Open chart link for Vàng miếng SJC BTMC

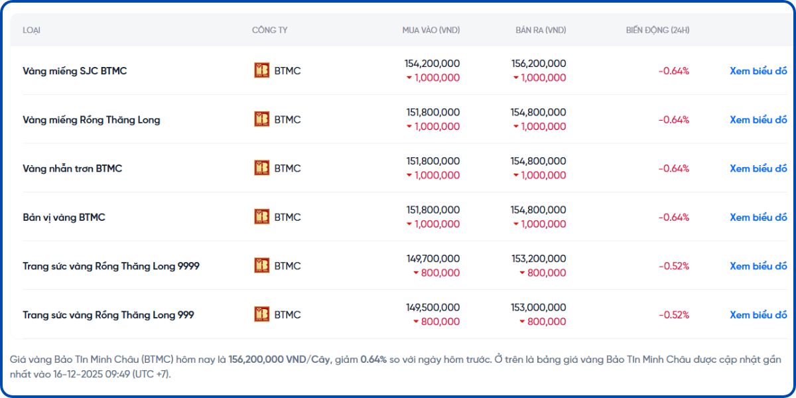point(758,71)
